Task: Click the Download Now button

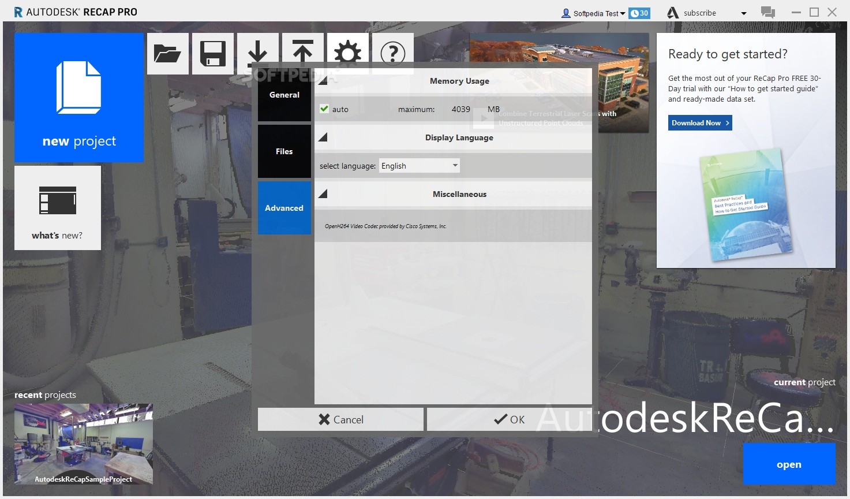Action: (x=700, y=123)
